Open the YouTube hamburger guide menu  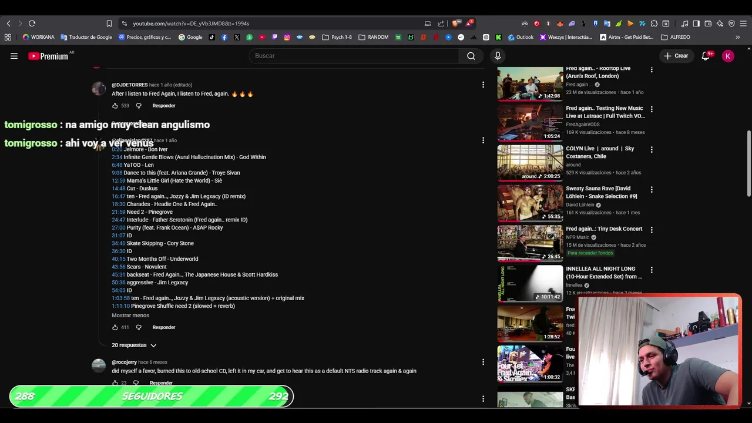[14, 56]
